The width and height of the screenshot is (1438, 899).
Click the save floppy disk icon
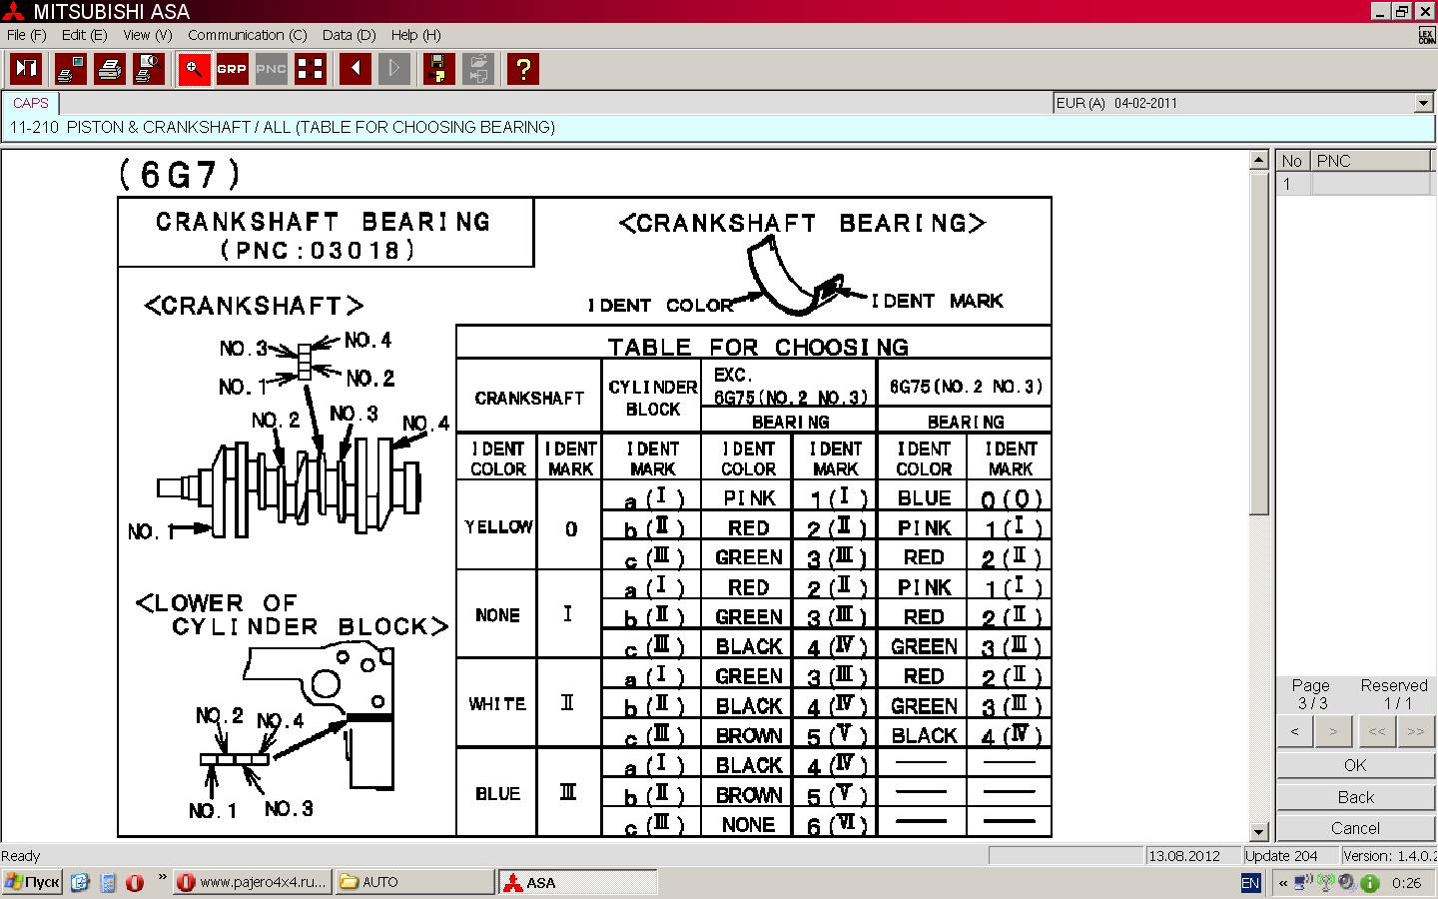click(x=437, y=69)
